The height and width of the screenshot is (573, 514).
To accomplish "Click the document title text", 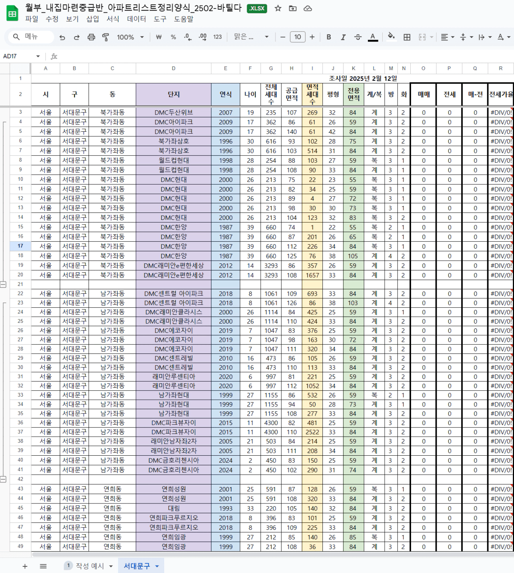I will 133,8.
